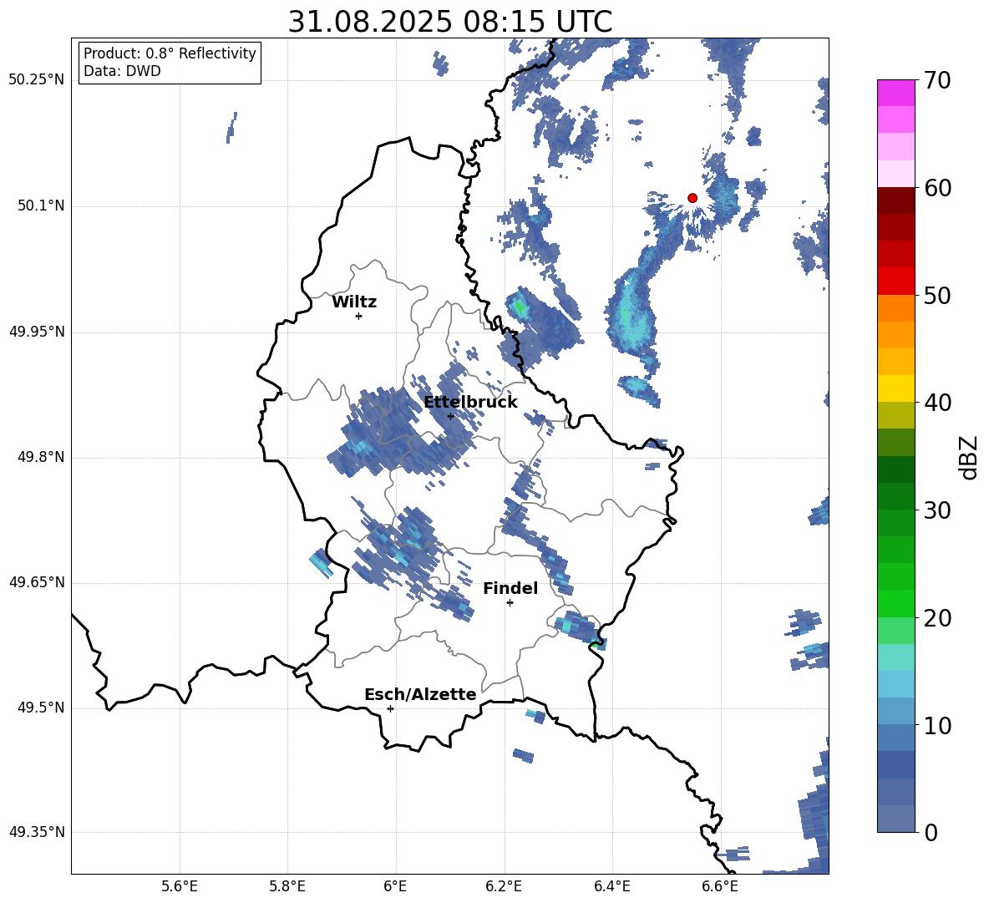
Task: Click the 50.25°N latitude label
Action: pos(37,80)
